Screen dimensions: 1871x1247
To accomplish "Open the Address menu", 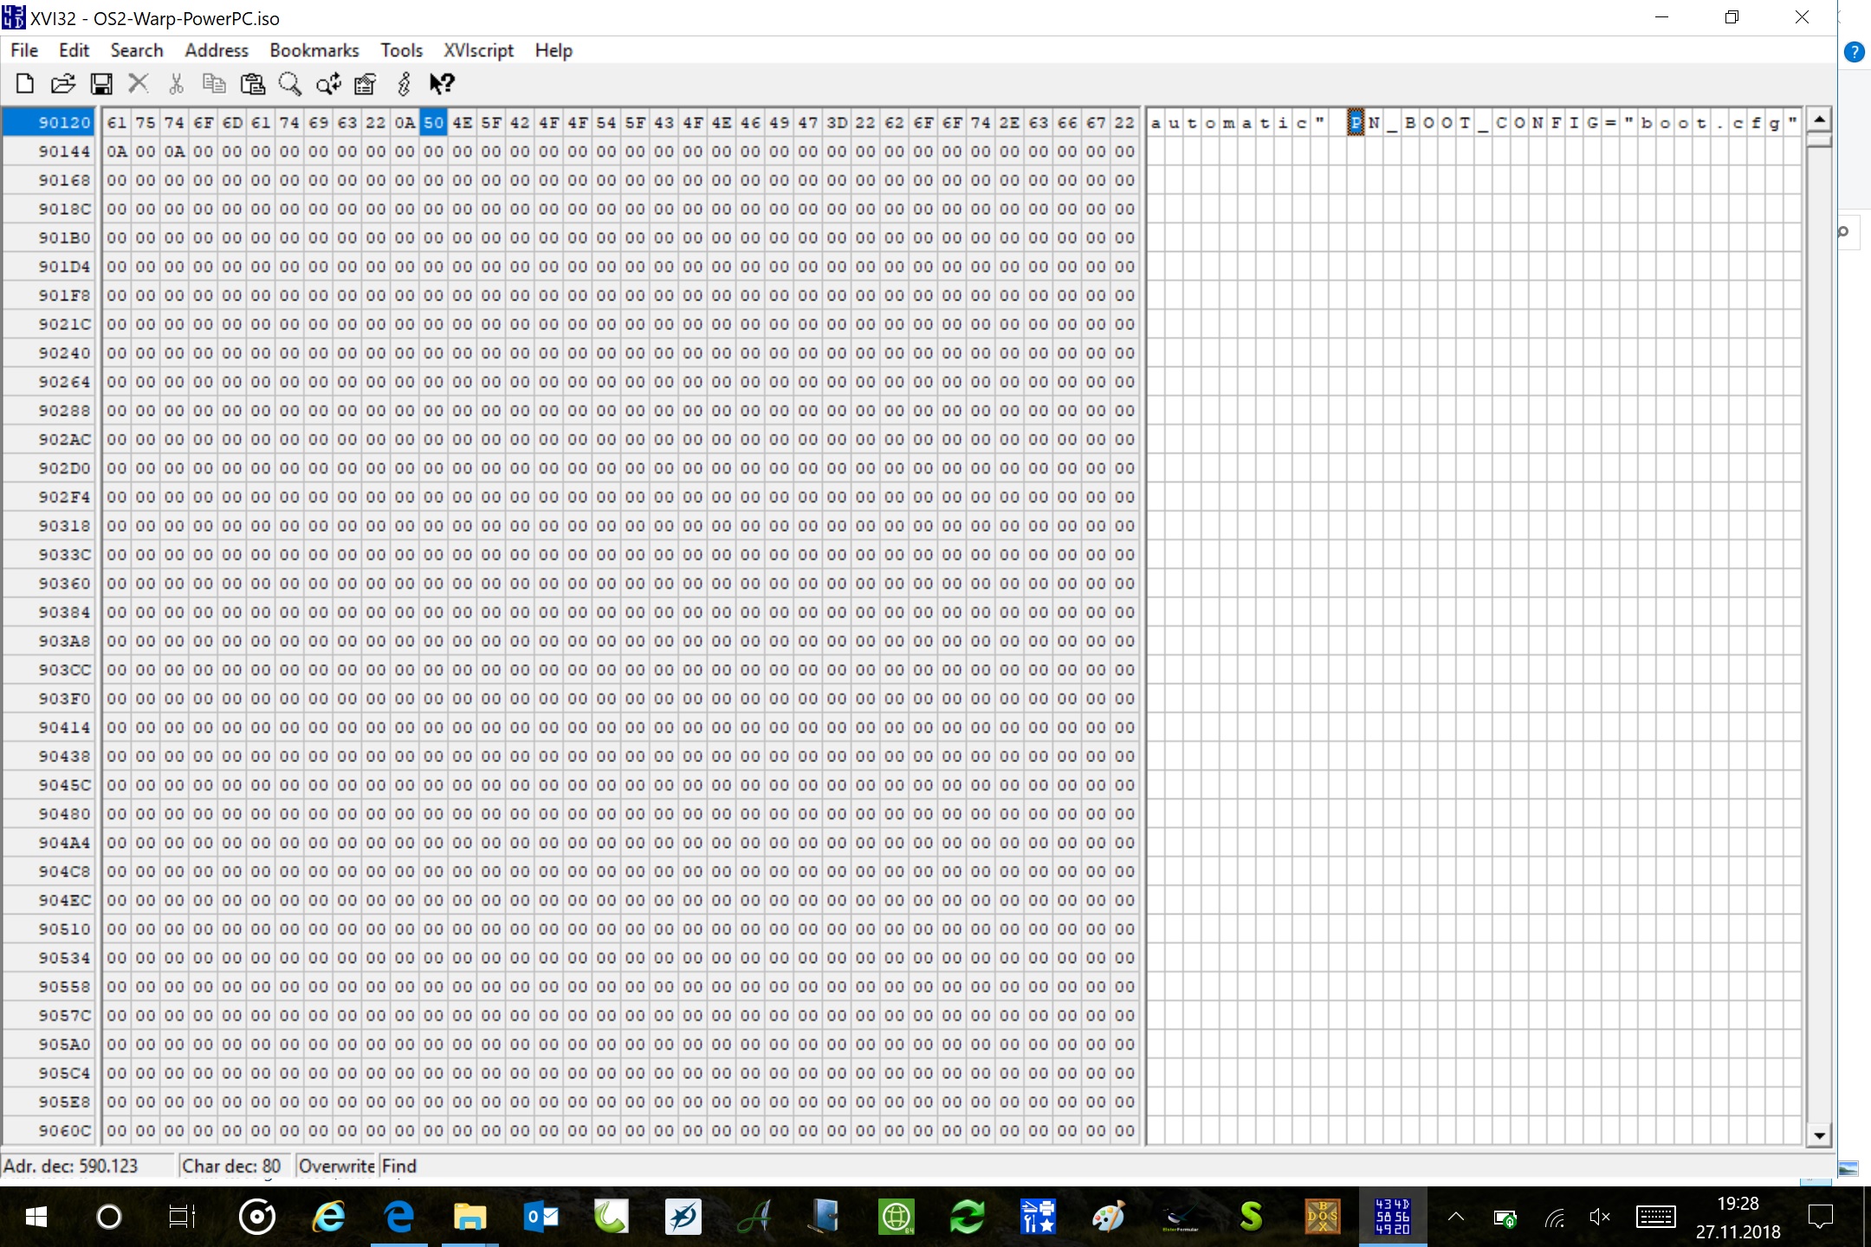I will (217, 50).
